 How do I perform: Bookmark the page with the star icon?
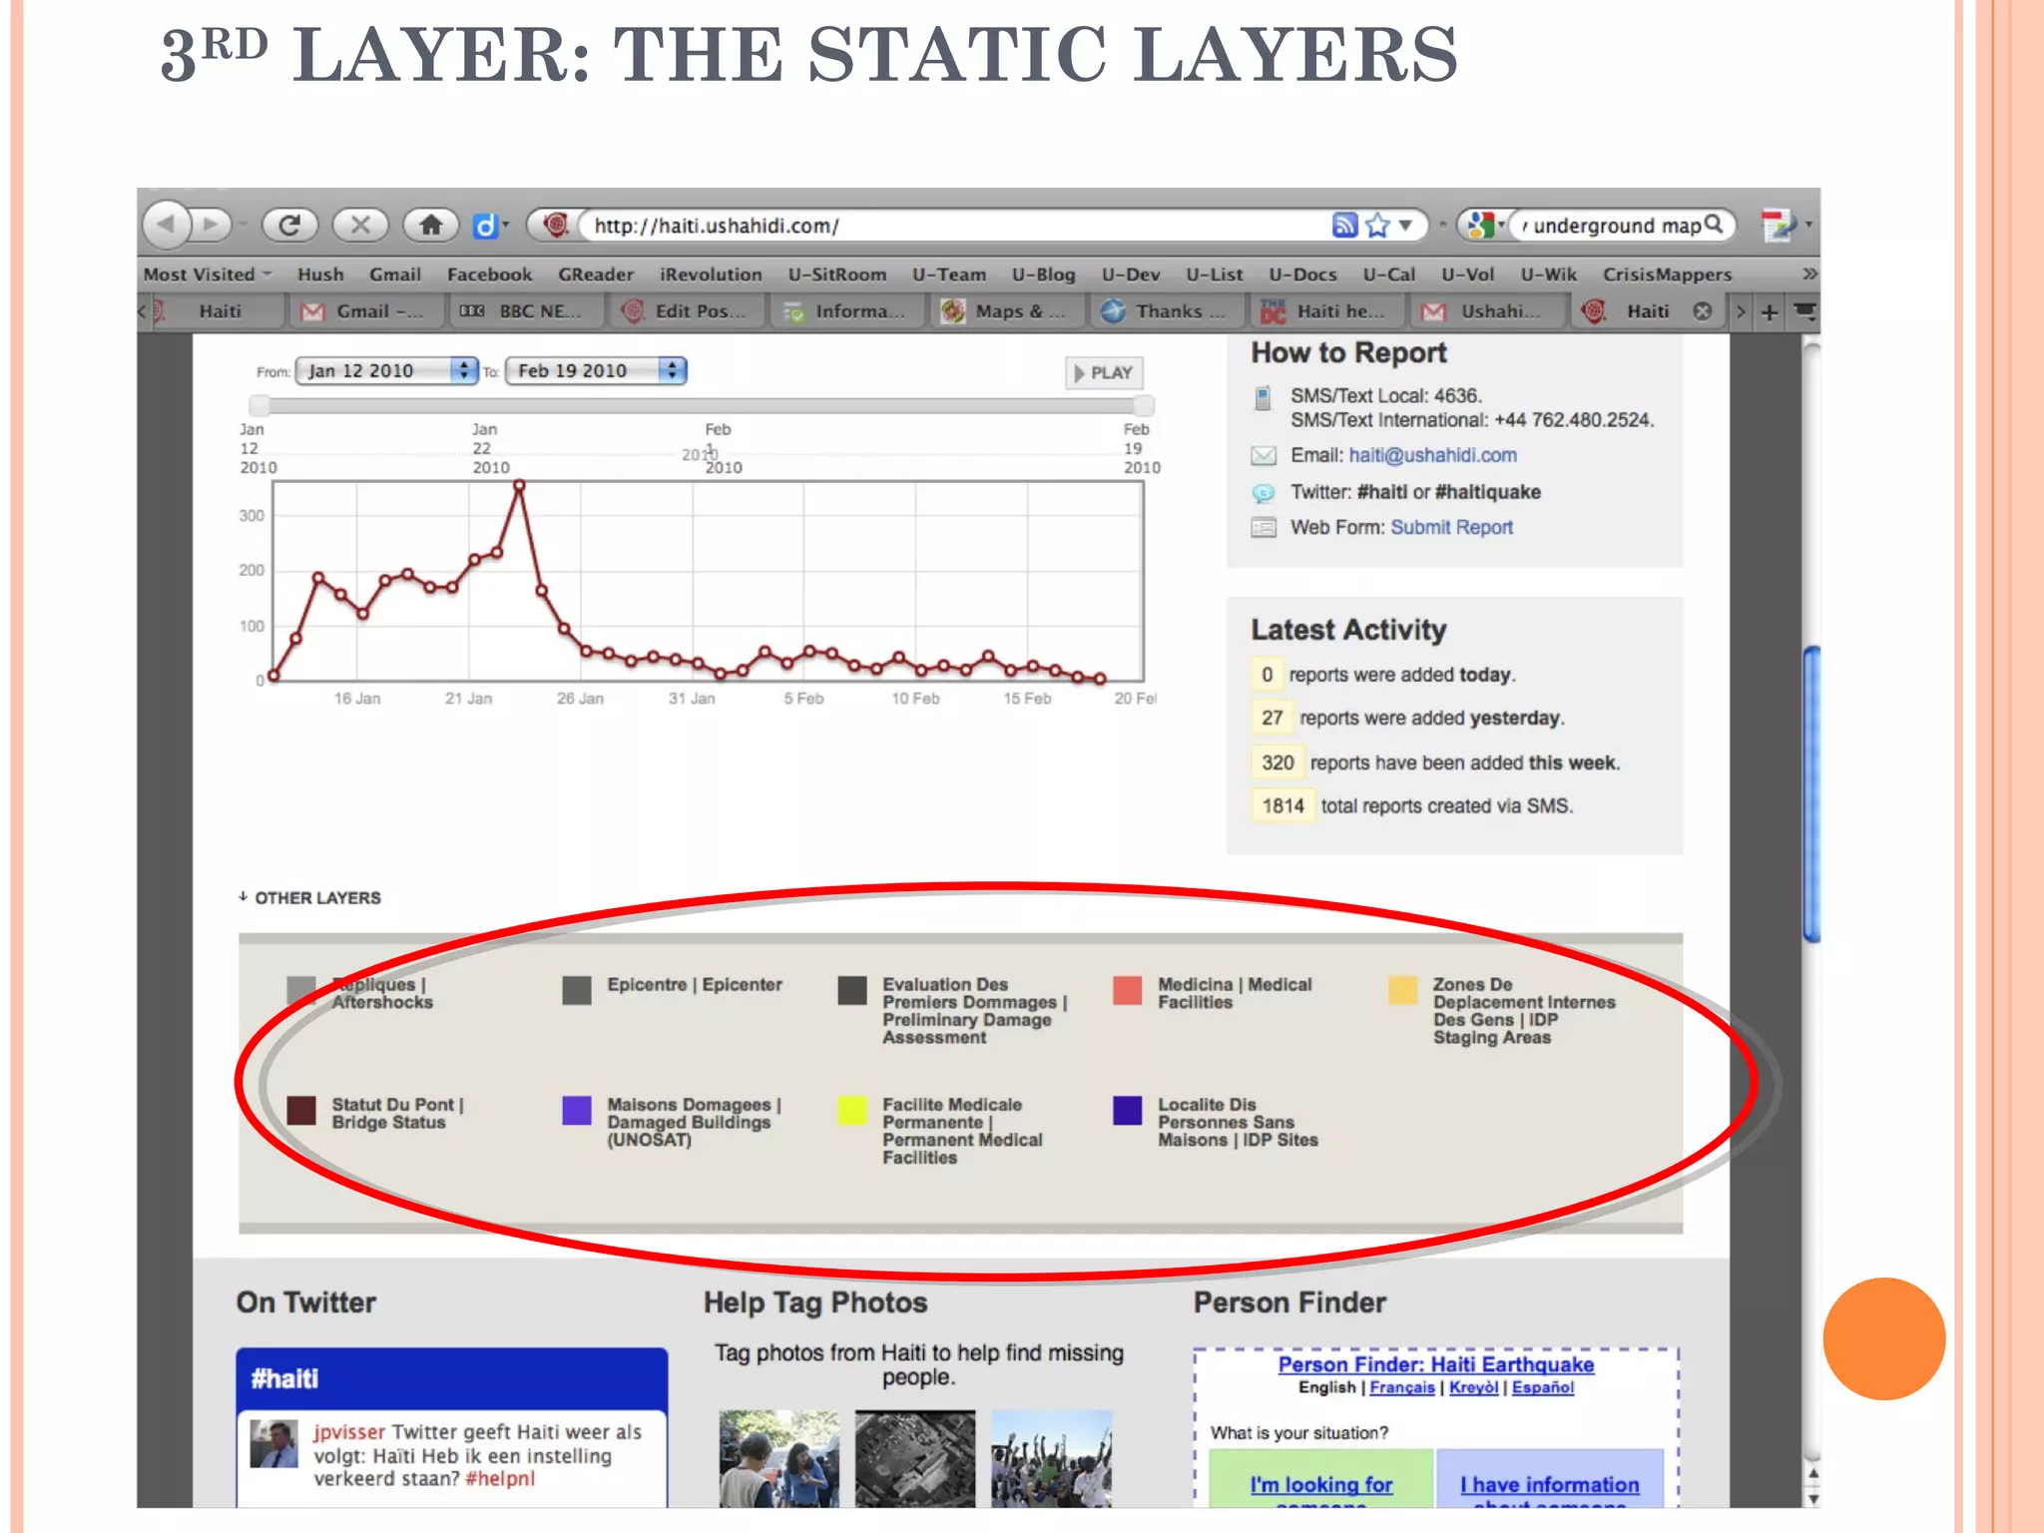(x=1377, y=225)
